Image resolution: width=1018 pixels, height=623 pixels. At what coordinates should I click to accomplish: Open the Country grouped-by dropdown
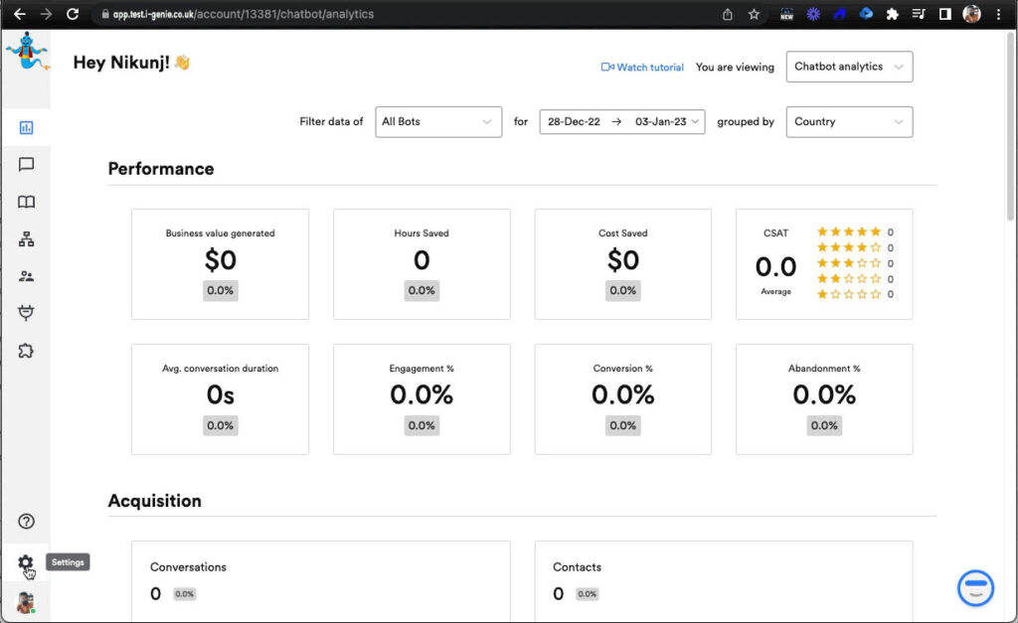[848, 122]
